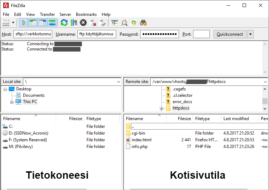
Task: Toggle remote directory tree display
Action: 43,23
